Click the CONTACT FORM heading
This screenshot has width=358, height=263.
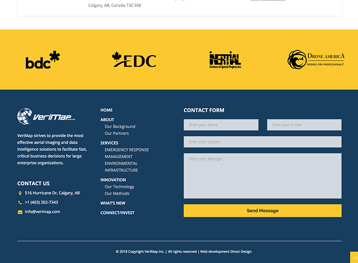204,110
